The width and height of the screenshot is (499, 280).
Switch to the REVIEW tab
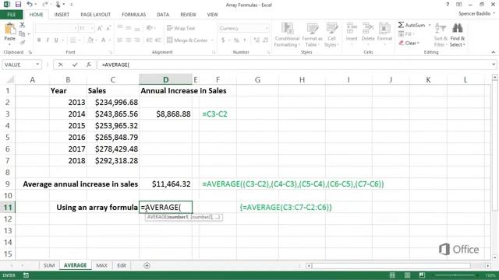(188, 15)
